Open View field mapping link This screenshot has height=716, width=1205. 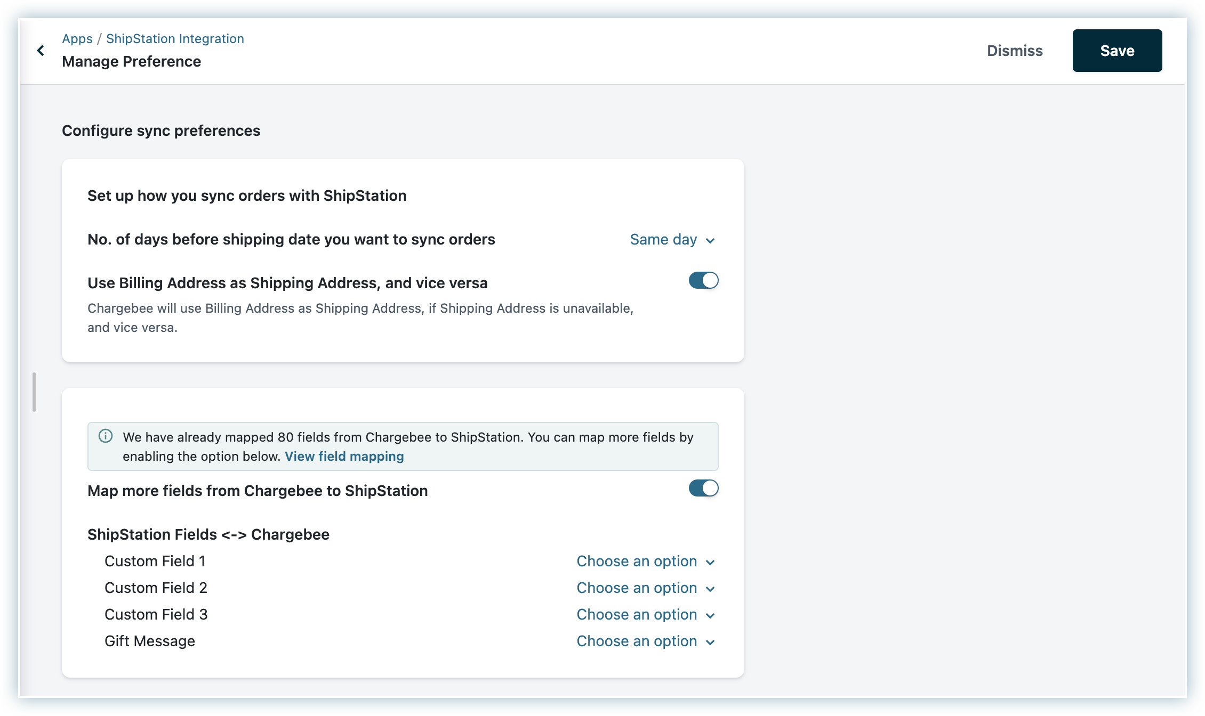344,457
